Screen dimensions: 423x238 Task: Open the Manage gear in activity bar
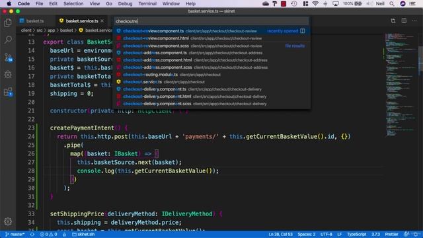[x=8, y=221]
